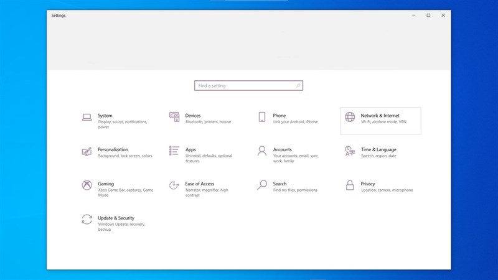Image resolution: width=498 pixels, height=280 pixels.
Task: Click "Narrator, magnifier, high contrast" text
Action: 207,193
